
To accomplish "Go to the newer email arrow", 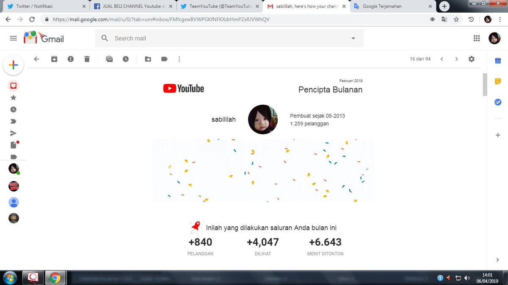I will point(442,59).
